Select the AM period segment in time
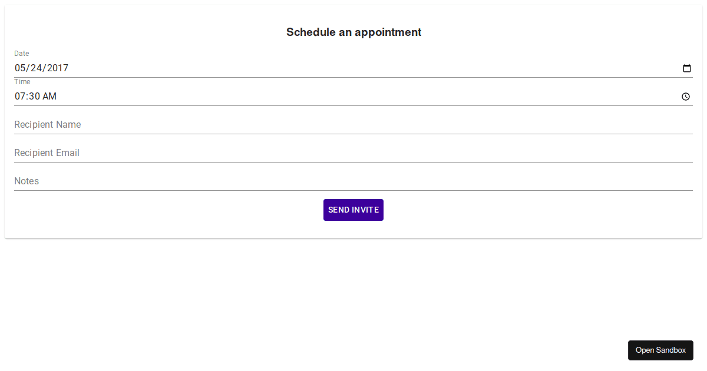Viewport: 707px width, 371px height. coord(49,96)
